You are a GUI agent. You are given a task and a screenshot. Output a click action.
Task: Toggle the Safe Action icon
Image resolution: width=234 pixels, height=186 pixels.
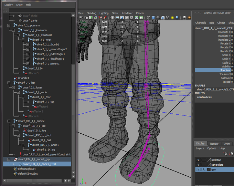(x=136, y=18)
